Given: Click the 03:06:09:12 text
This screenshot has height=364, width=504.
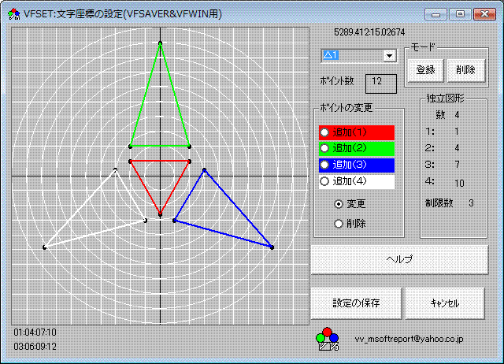Looking at the screenshot, I should [x=35, y=347].
